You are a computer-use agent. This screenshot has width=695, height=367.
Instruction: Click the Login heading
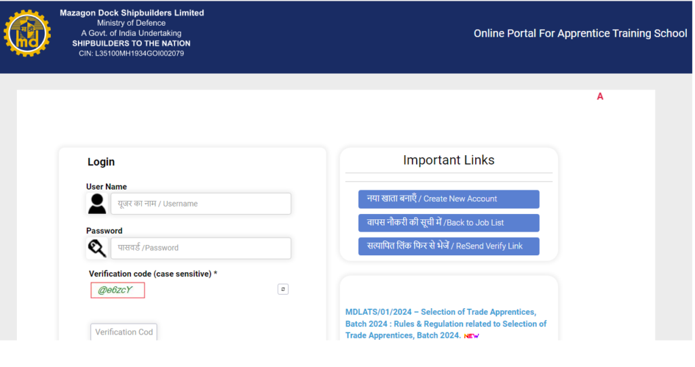pos(101,162)
